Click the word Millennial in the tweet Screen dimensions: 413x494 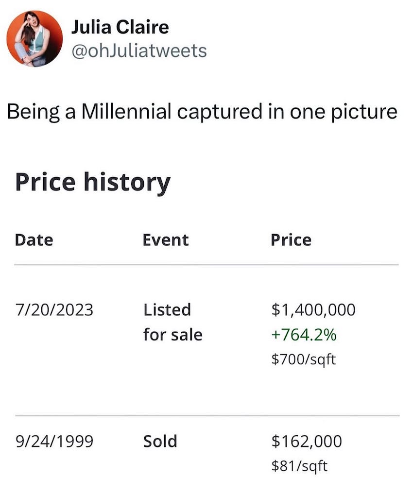pyautogui.click(x=126, y=111)
